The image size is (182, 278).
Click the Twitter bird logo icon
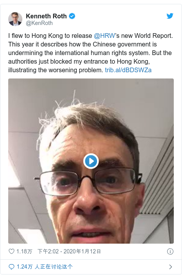pyautogui.click(x=170, y=16)
